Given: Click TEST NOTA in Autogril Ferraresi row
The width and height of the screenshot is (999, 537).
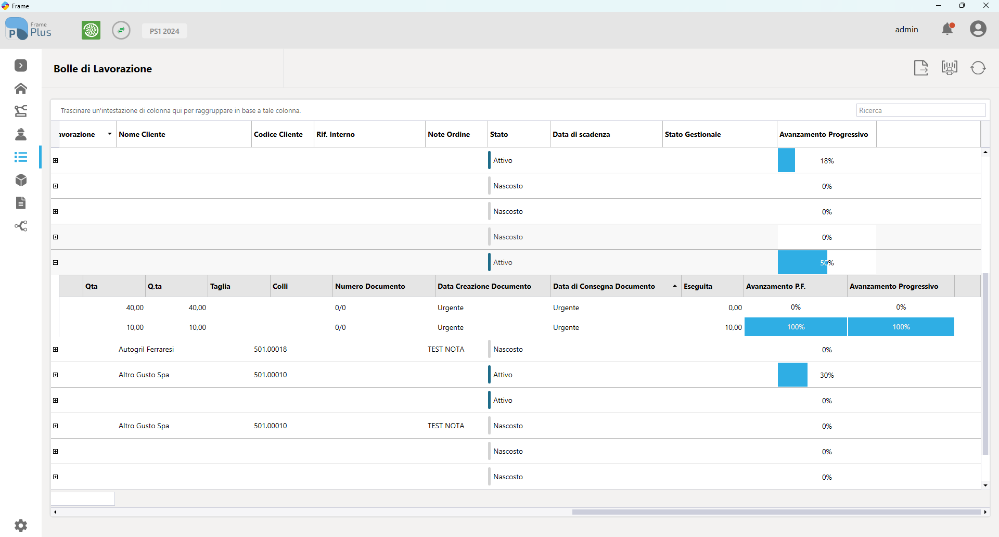Looking at the screenshot, I should [446, 349].
